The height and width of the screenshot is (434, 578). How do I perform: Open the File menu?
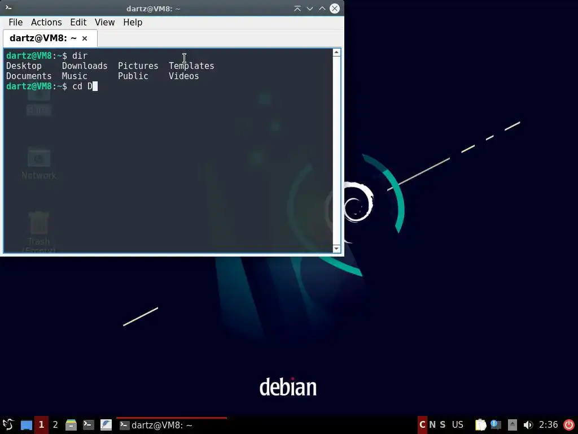point(15,23)
